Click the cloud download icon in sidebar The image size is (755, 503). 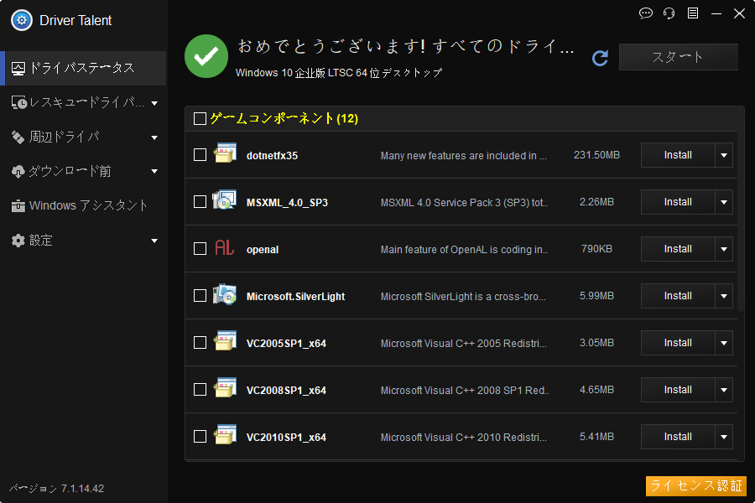tap(18, 171)
